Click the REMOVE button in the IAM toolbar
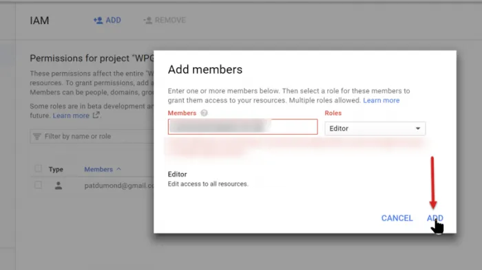The height and width of the screenshot is (270, 482). tap(165, 20)
